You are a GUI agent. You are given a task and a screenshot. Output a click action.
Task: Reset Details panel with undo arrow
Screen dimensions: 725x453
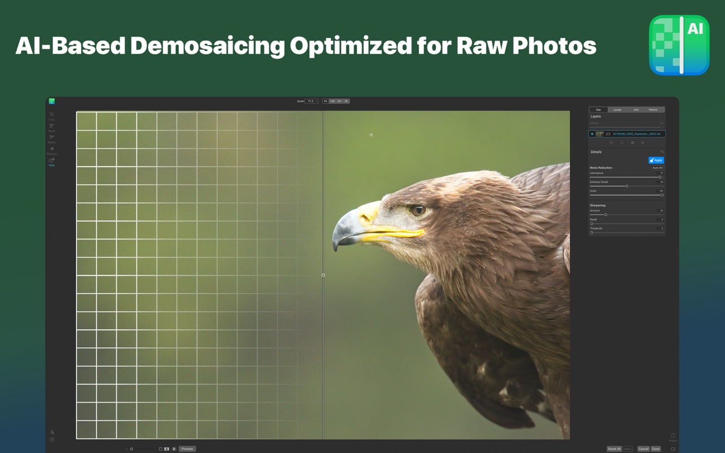[662, 152]
